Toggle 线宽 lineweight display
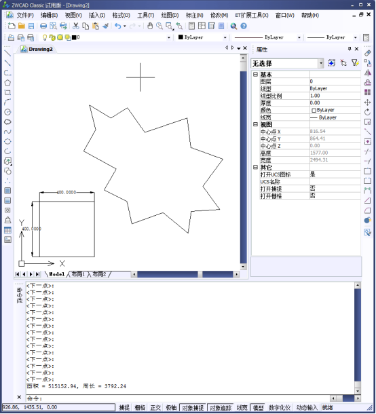 click(x=242, y=407)
